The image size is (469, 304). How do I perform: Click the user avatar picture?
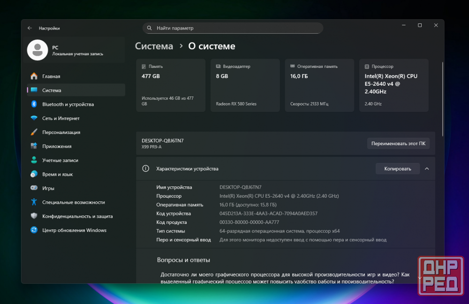[x=38, y=50]
